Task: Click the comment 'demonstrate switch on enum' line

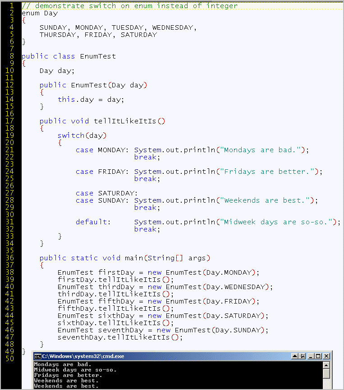Action: [129, 6]
